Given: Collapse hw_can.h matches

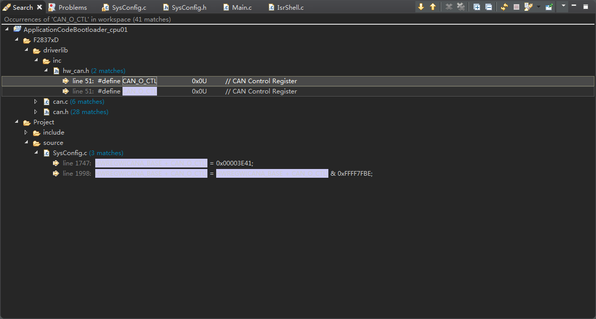Looking at the screenshot, I should click(46, 70).
